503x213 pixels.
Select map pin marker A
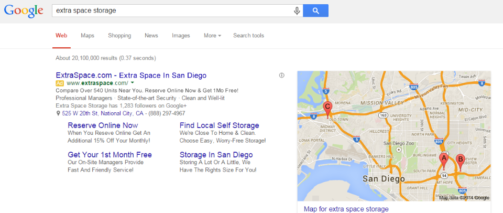[x=444, y=159]
